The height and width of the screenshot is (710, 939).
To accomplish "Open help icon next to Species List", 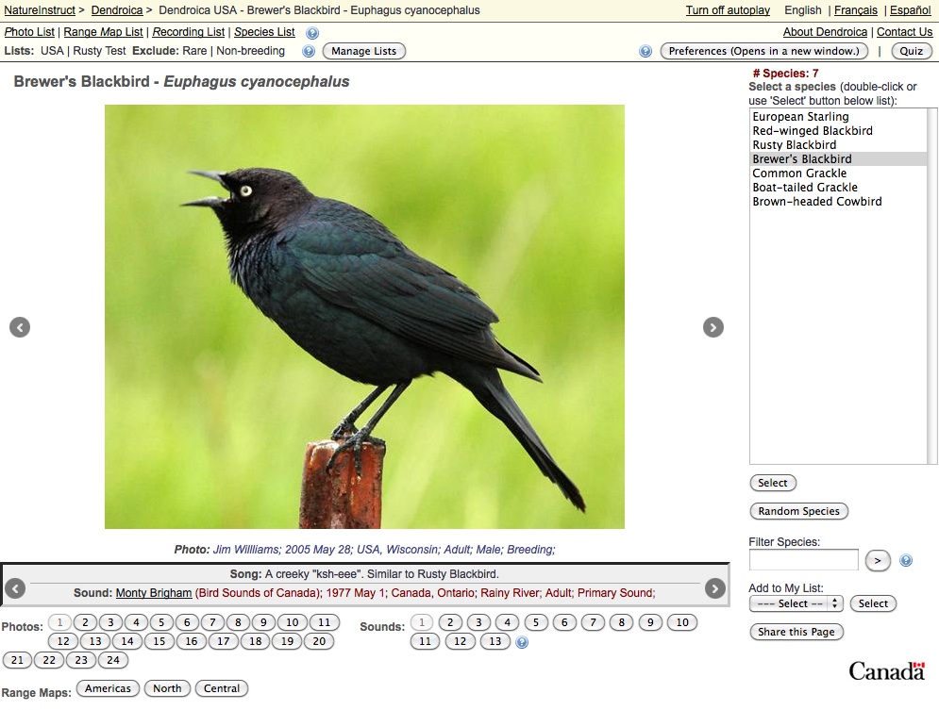I will (x=312, y=33).
